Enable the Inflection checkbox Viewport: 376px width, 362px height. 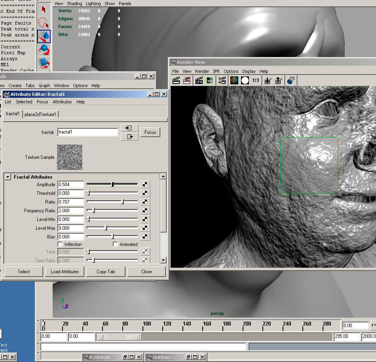[x=60, y=244]
